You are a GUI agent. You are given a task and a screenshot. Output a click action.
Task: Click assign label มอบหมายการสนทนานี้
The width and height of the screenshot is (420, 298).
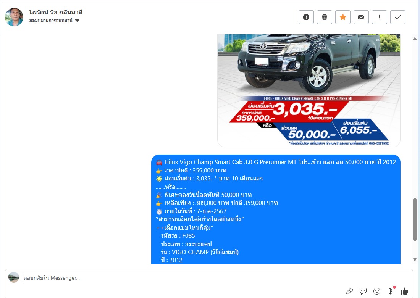[x=51, y=20]
